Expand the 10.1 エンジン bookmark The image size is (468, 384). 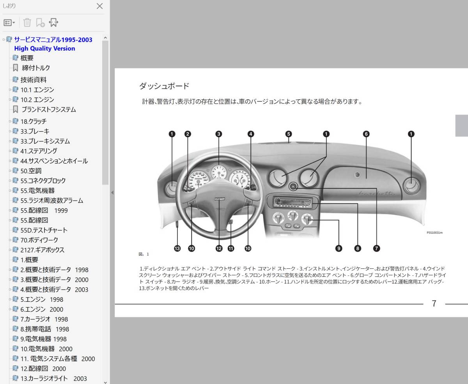[11, 90]
